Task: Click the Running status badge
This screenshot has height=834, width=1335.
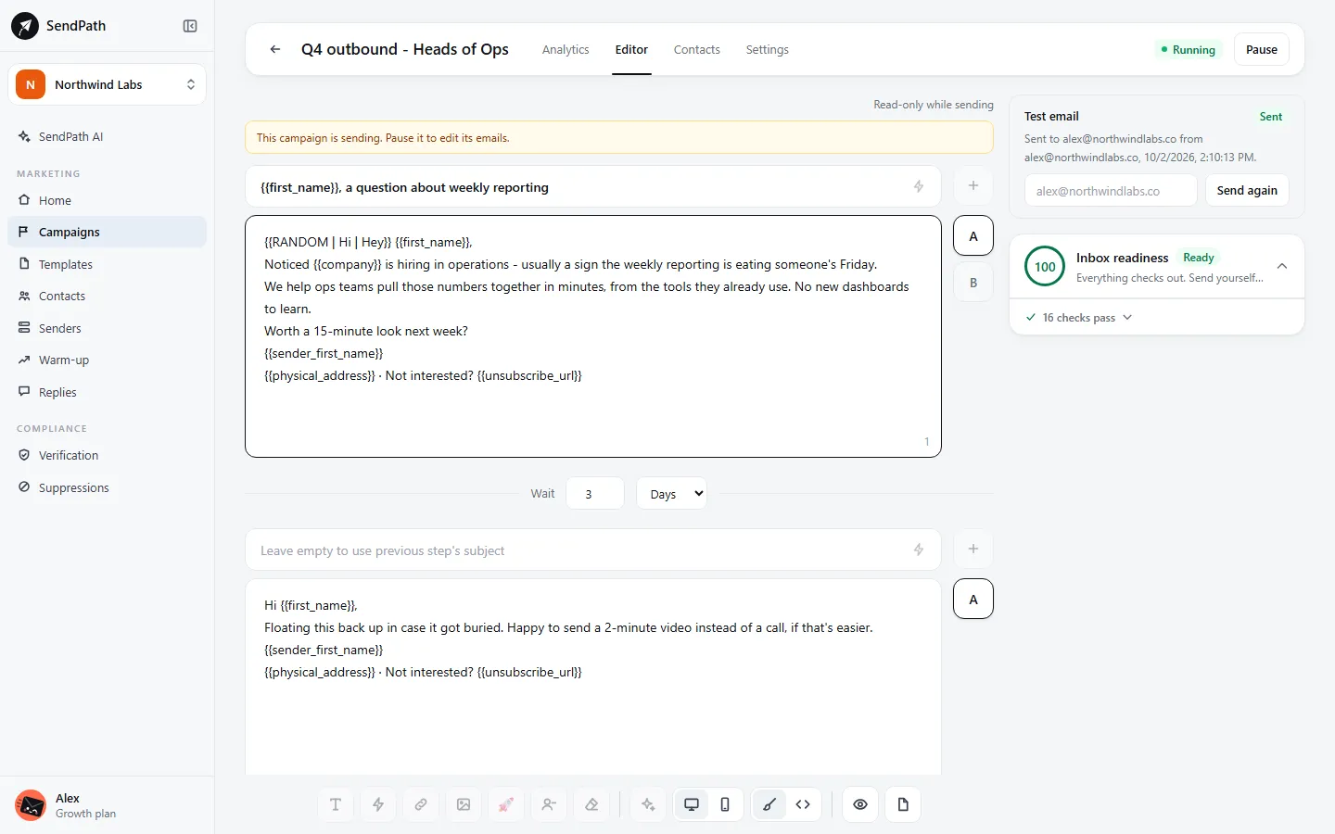Action: (x=1189, y=49)
